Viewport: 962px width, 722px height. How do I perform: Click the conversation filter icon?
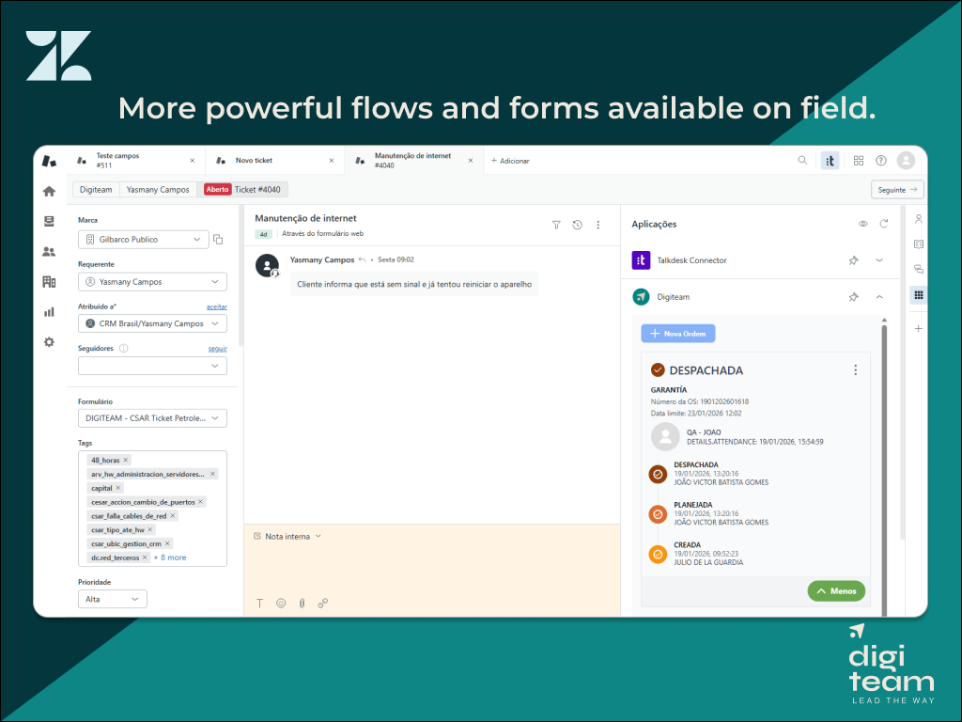click(x=556, y=225)
